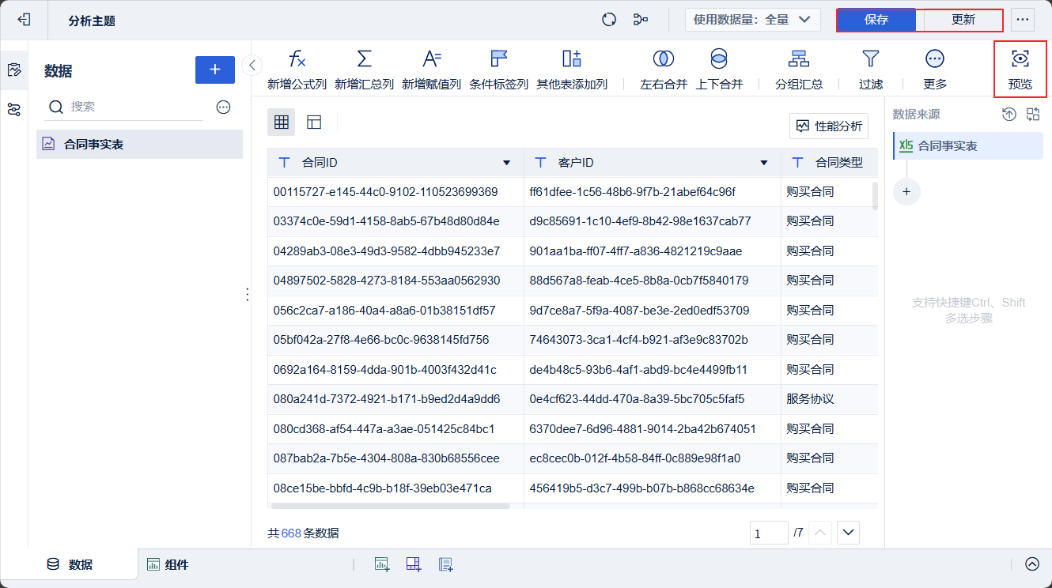Collapse the data panel with chevron

[252, 65]
